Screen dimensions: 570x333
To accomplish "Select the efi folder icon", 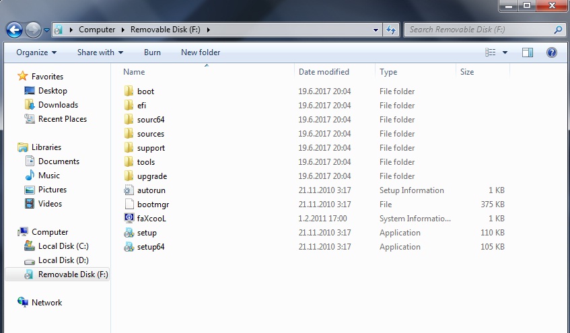I will pos(129,106).
